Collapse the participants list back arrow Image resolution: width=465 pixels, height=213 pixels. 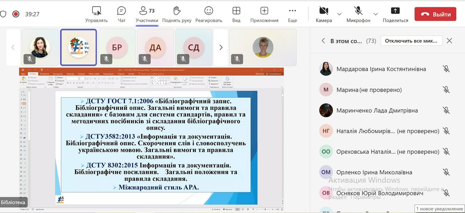tap(323, 41)
